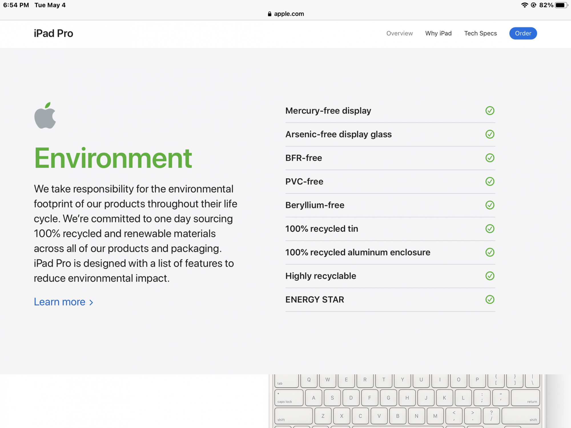Viewport: 571px width, 428px height.
Task: Click the Magic Keyboard image
Action: pos(407,401)
